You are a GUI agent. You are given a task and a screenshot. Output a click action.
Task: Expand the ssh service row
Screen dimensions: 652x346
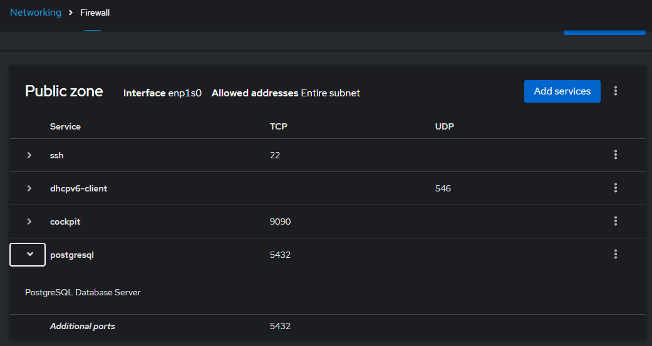29,155
